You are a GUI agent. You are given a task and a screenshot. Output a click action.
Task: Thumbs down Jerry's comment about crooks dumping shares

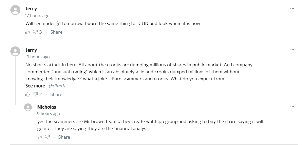click(x=35, y=94)
